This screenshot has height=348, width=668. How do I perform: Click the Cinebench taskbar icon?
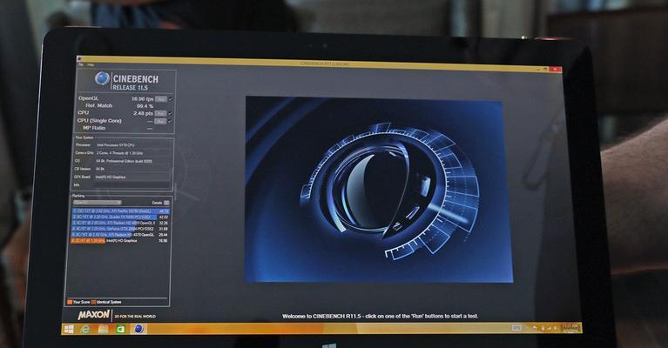pos(138,329)
